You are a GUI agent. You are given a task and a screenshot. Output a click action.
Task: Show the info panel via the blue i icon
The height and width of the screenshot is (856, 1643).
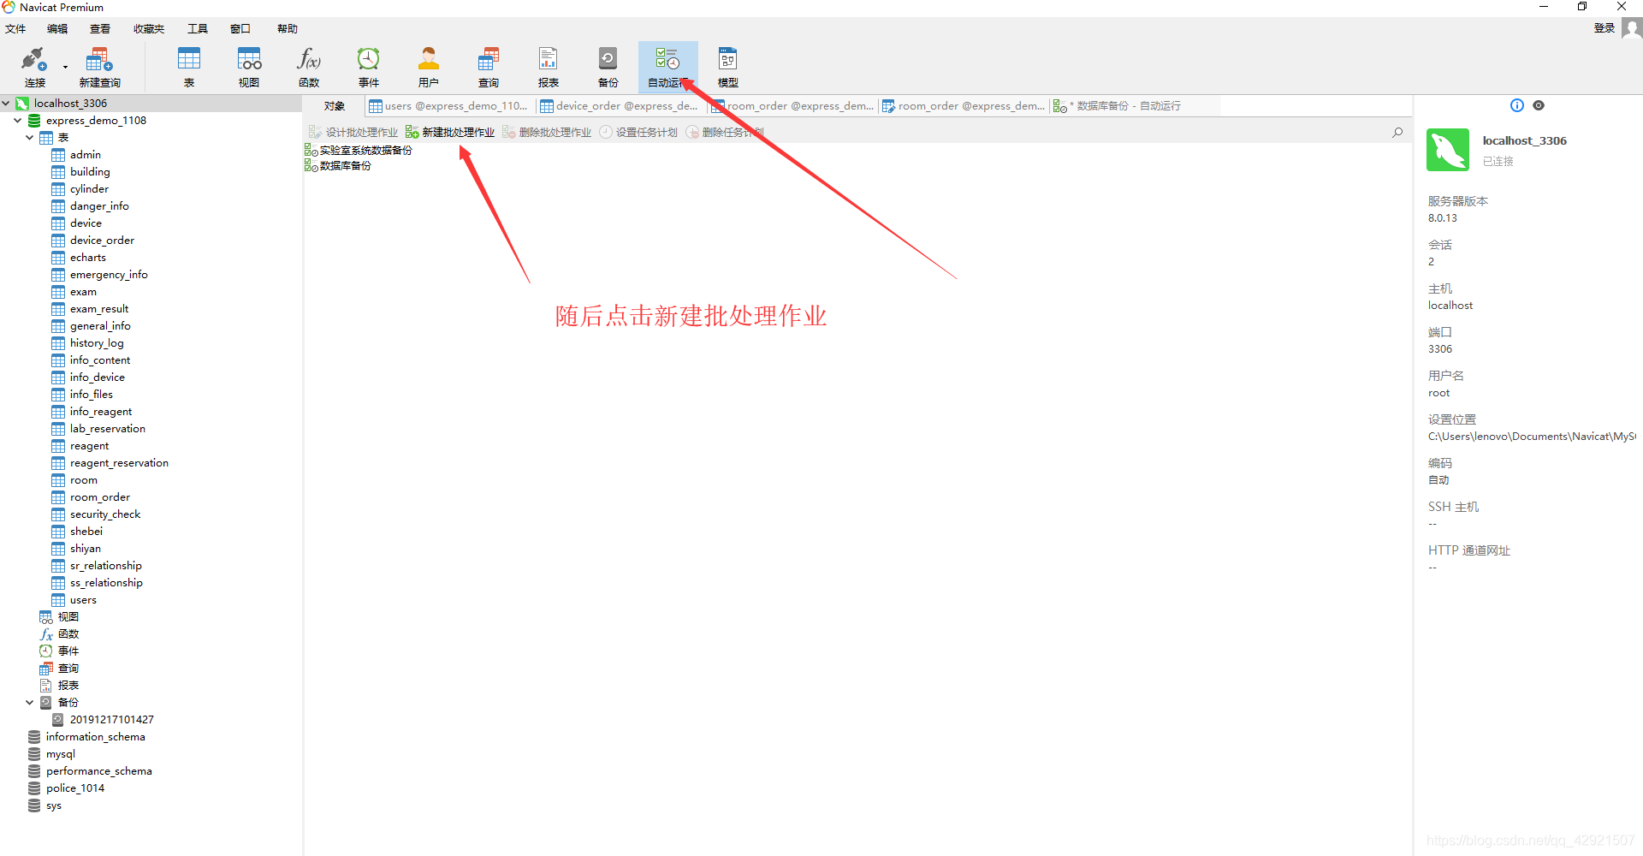point(1517,105)
